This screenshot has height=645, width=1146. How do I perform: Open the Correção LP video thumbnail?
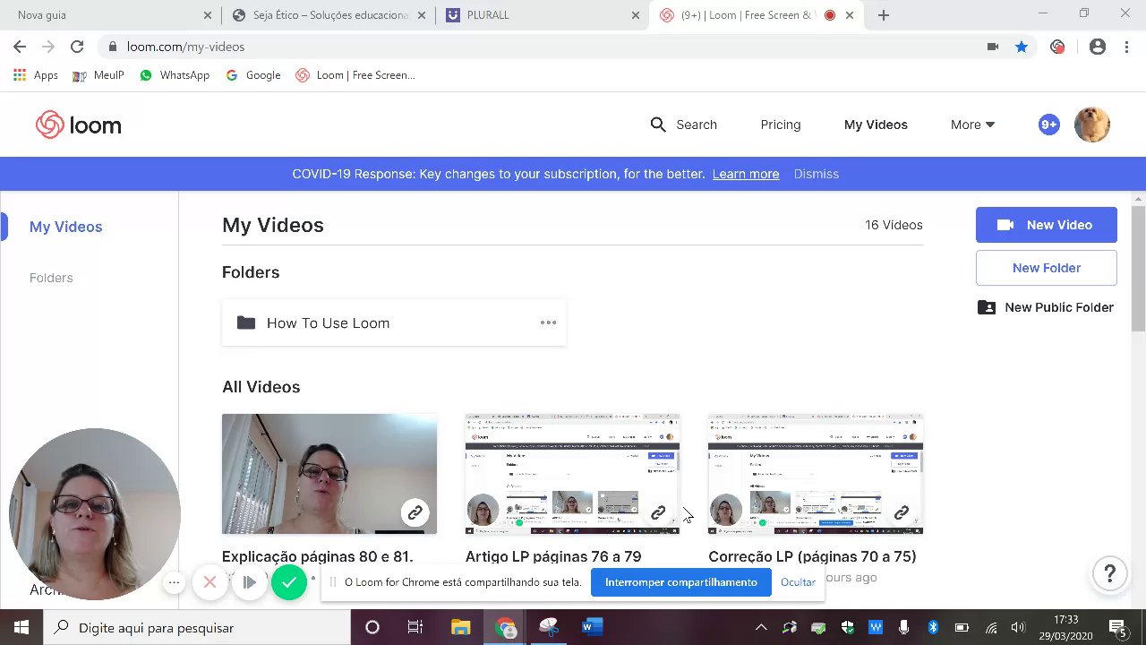coord(816,474)
